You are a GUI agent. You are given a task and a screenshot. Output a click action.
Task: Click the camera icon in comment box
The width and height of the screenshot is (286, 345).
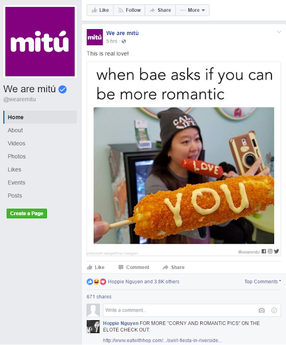[x=262, y=310]
